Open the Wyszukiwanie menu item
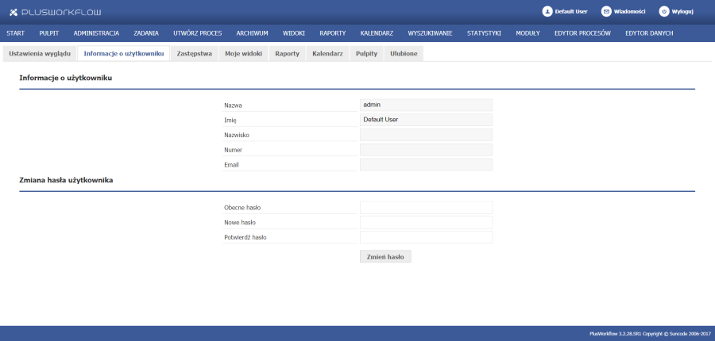This screenshot has width=715, height=341. (x=430, y=33)
